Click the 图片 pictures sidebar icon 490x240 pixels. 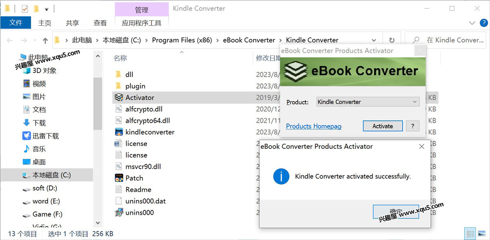click(x=27, y=97)
